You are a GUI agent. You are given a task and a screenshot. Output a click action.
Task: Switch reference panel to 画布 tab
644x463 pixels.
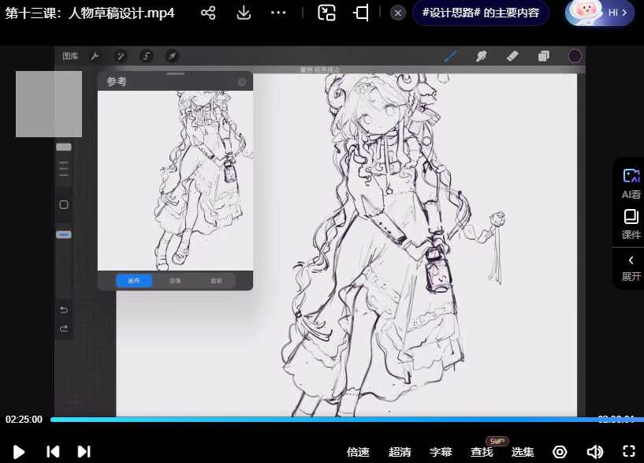[133, 280]
